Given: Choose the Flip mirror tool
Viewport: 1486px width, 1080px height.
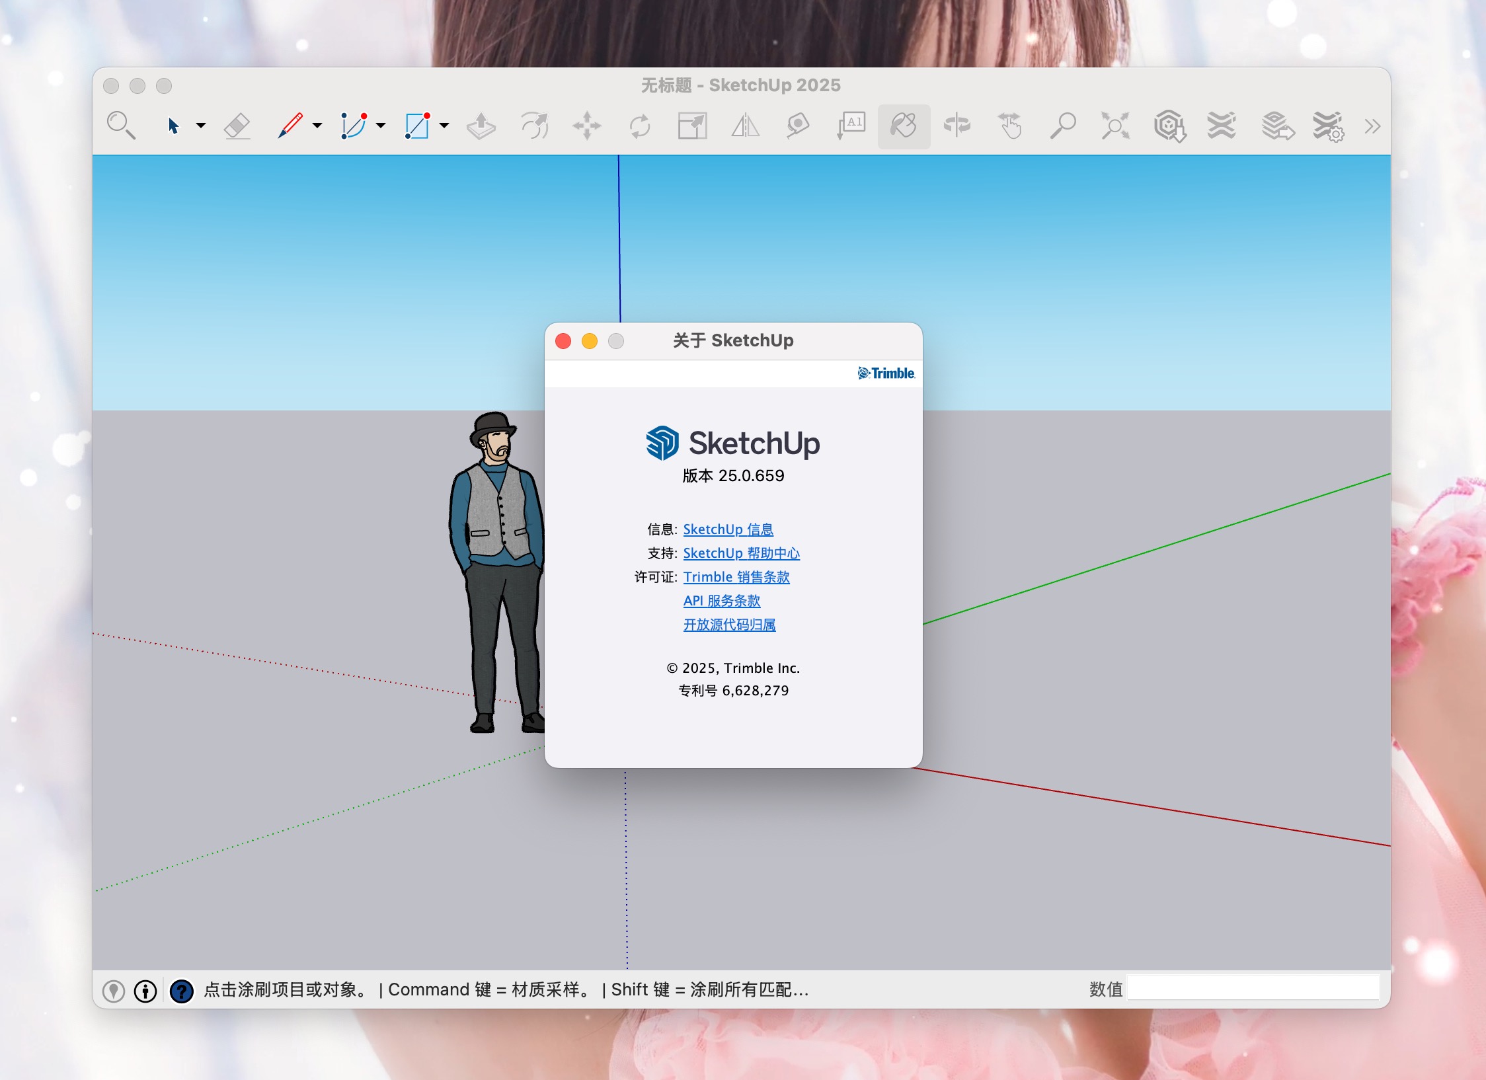Looking at the screenshot, I should (x=746, y=126).
